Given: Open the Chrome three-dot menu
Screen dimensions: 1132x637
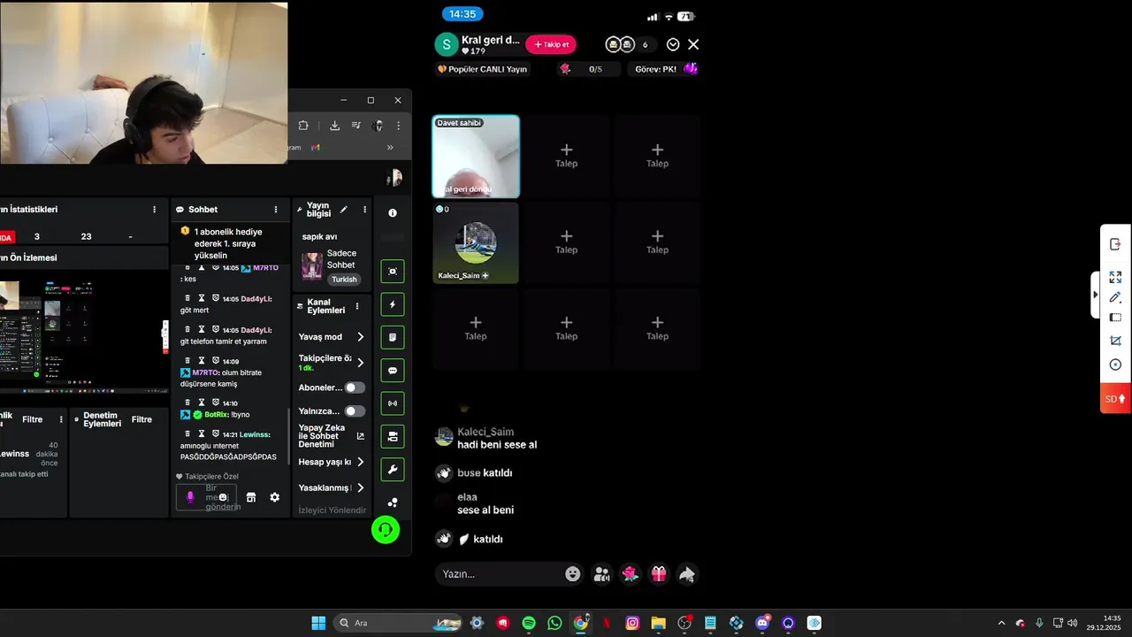Looking at the screenshot, I should click(398, 126).
